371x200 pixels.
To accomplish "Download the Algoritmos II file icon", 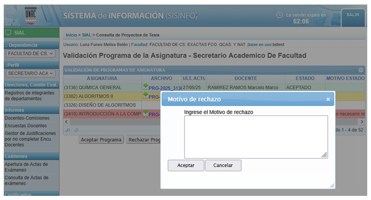I will click(x=146, y=96).
